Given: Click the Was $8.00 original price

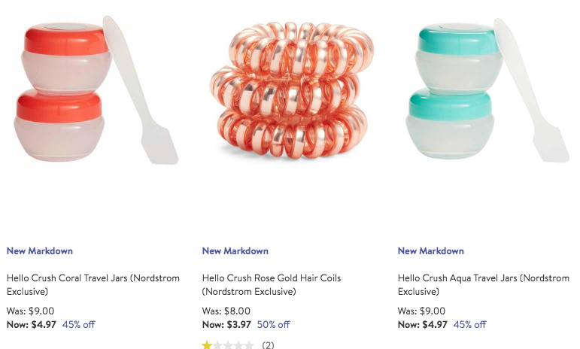Looking at the screenshot, I should (226, 311).
